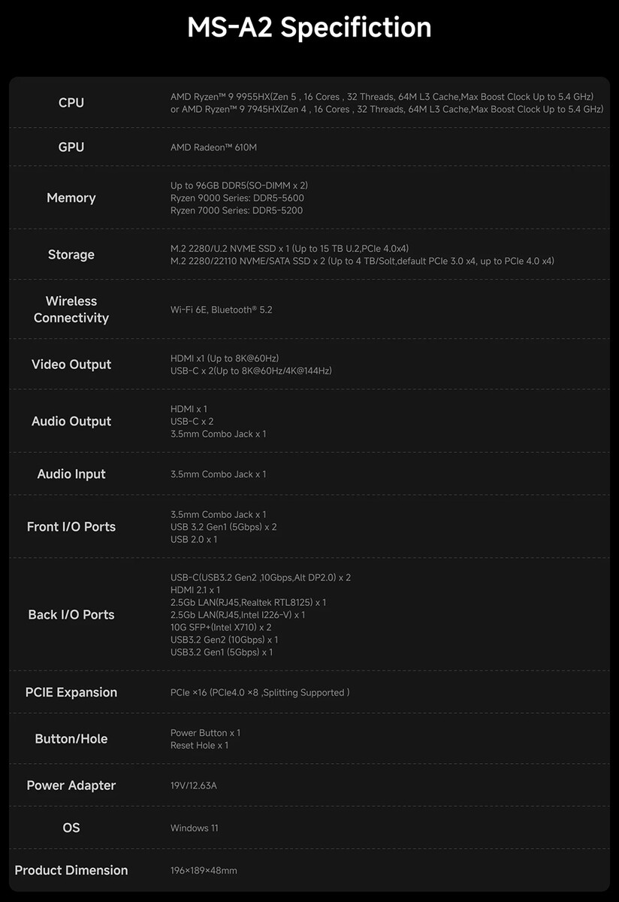Screen dimensions: 619x902
Task: Click the Power Button x 1 text
Action: coord(205,733)
